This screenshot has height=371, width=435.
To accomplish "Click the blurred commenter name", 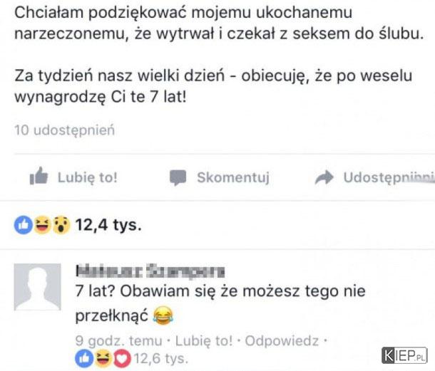I will pyautogui.click(x=150, y=271).
